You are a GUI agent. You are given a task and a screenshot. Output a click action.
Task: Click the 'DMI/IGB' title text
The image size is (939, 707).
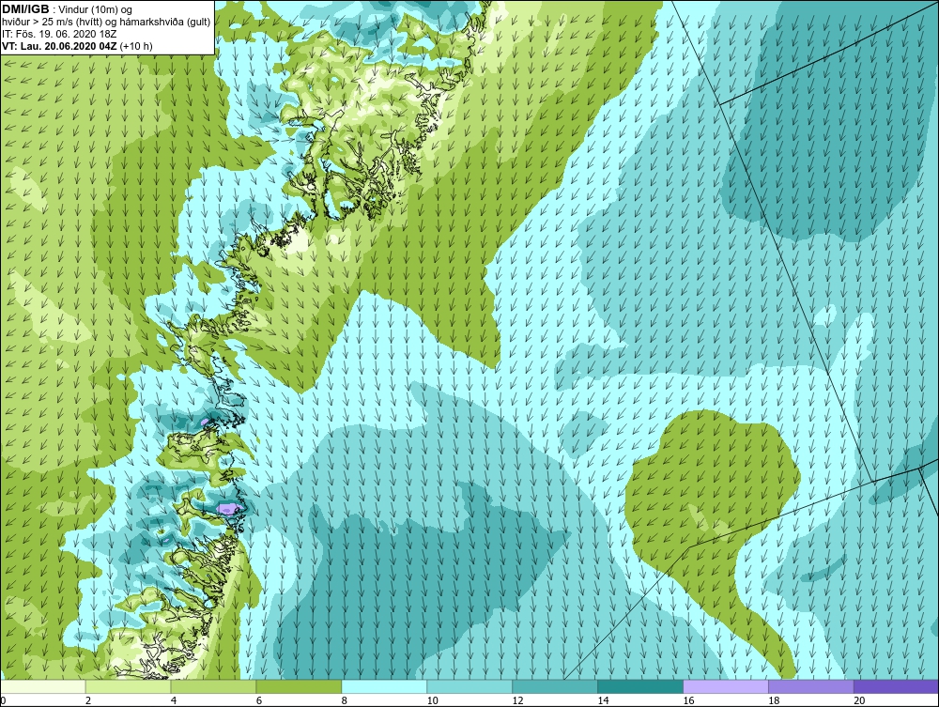(x=25, y=9)
